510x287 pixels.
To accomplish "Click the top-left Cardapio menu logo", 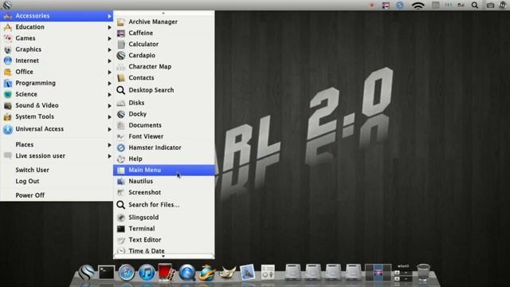I will click(7, 5).
